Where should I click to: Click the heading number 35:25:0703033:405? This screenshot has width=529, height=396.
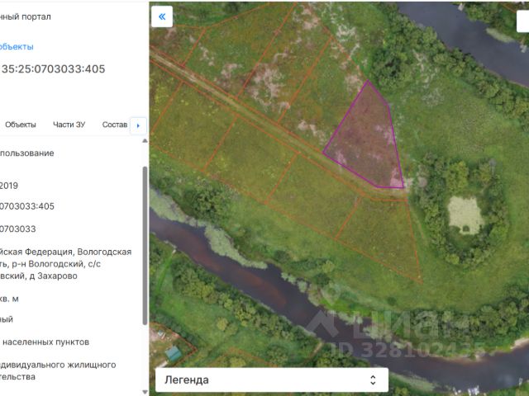tap(53, 69)
